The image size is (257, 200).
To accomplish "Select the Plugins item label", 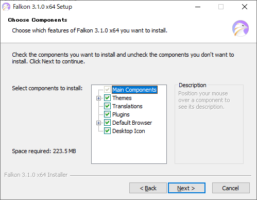I will 121,114.
